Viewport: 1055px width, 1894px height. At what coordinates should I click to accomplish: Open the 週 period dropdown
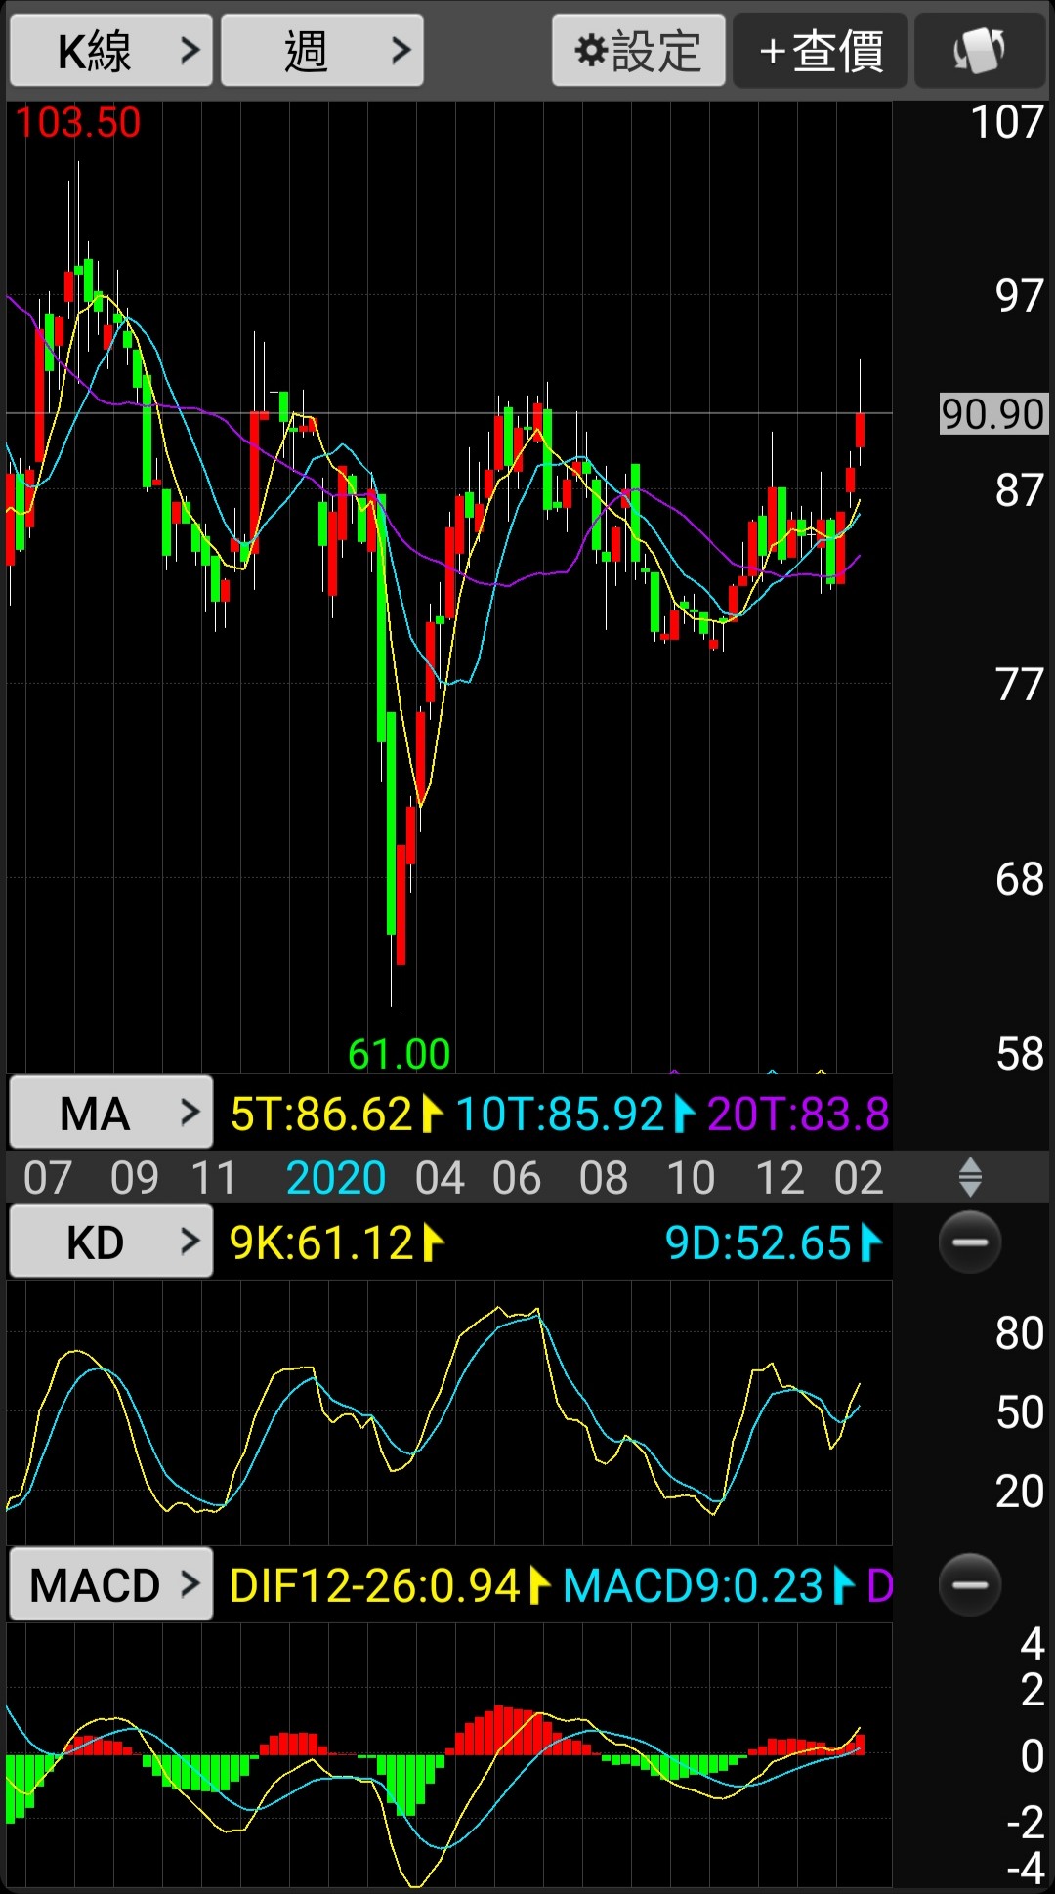tap(321, 51)
